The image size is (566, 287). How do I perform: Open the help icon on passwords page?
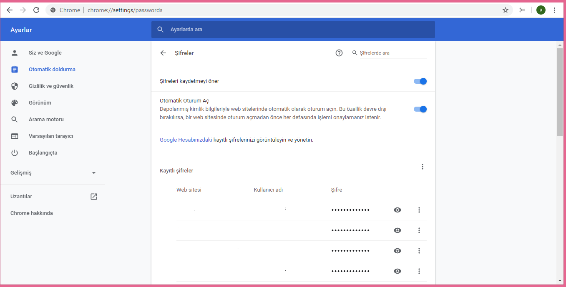point(339,53)
